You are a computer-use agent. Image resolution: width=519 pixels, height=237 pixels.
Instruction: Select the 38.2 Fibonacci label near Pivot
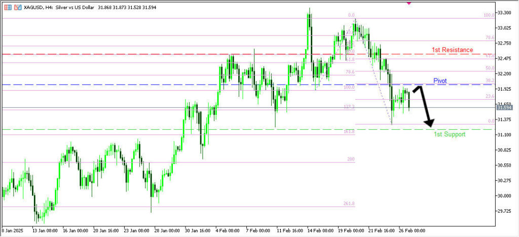coord(490,81)
